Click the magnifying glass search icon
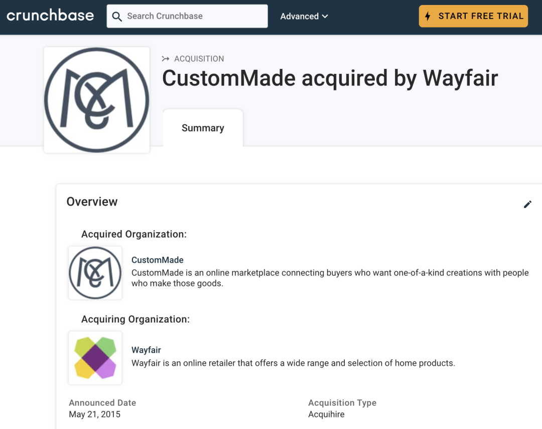Image resolution: width=542 pixels, height=429 pixels. pyautogui.click(x=117, y=17)
